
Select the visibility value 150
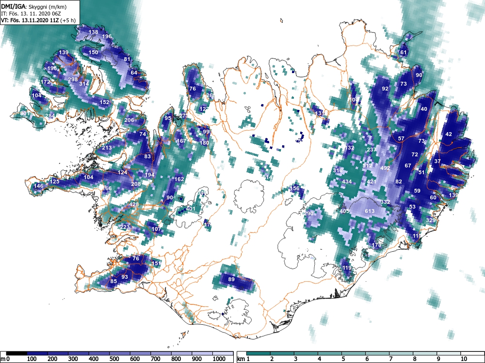93,52
